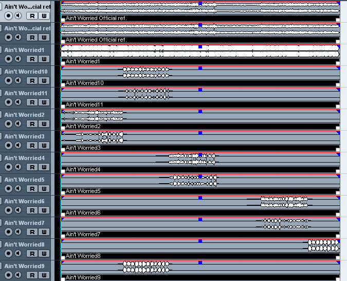This screenshot has width=347, height=281.
Task: Click Read button on Ain't Worried2
Action: (x=32, y=124)
